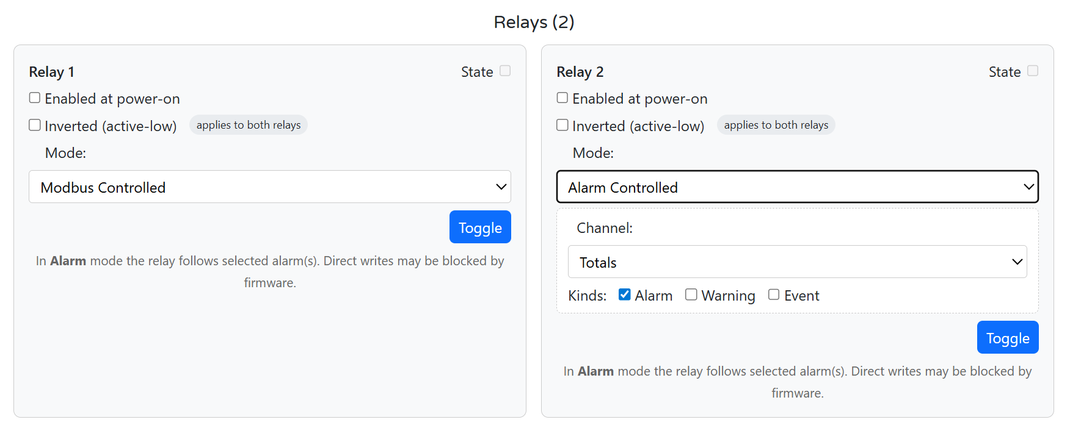Expand the Modbus Controlled selector chevron

click(501, 187)
